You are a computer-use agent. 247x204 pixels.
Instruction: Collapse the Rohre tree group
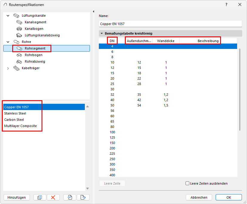click(x=8, y=42)
